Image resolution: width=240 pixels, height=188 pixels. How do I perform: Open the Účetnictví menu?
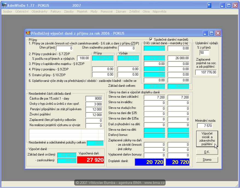[x=22, y=11]
